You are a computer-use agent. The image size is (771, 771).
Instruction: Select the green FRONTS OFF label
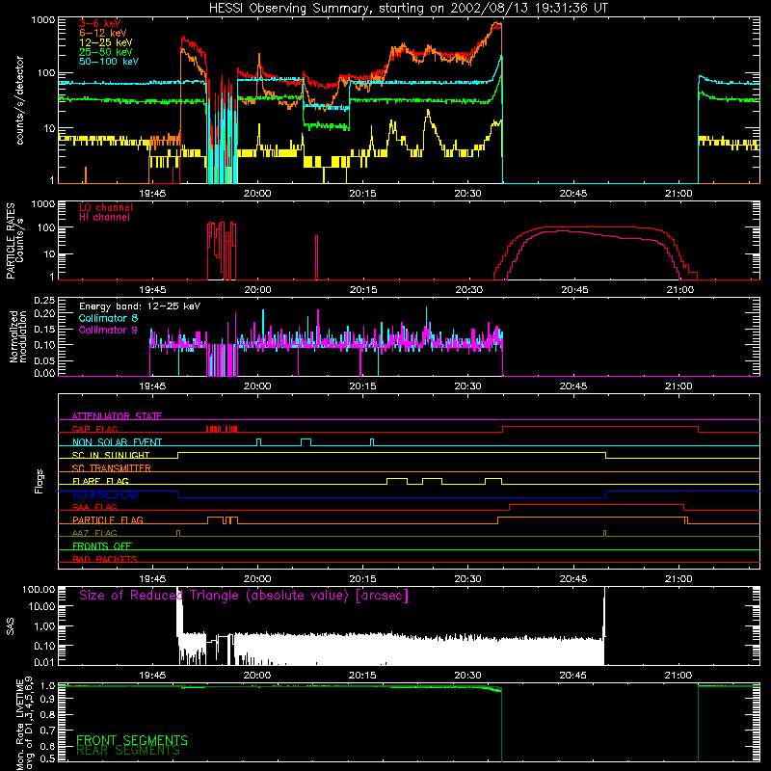pyautogui.click(x=102, y=545)
